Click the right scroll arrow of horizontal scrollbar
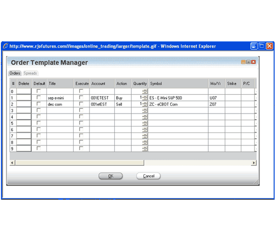This screenshot has width=275, height=241. pyautogui.click(x=254, y=163)
